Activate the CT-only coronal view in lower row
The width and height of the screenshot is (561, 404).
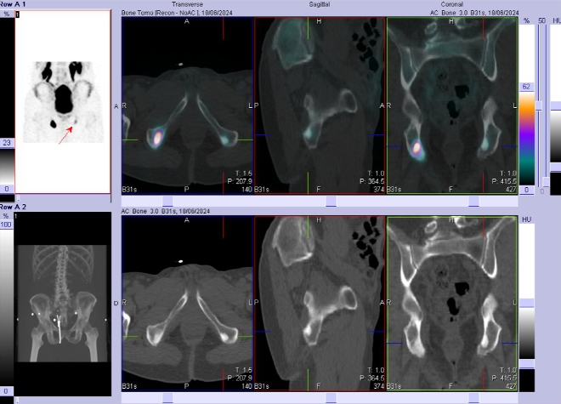tap(452, 304)
